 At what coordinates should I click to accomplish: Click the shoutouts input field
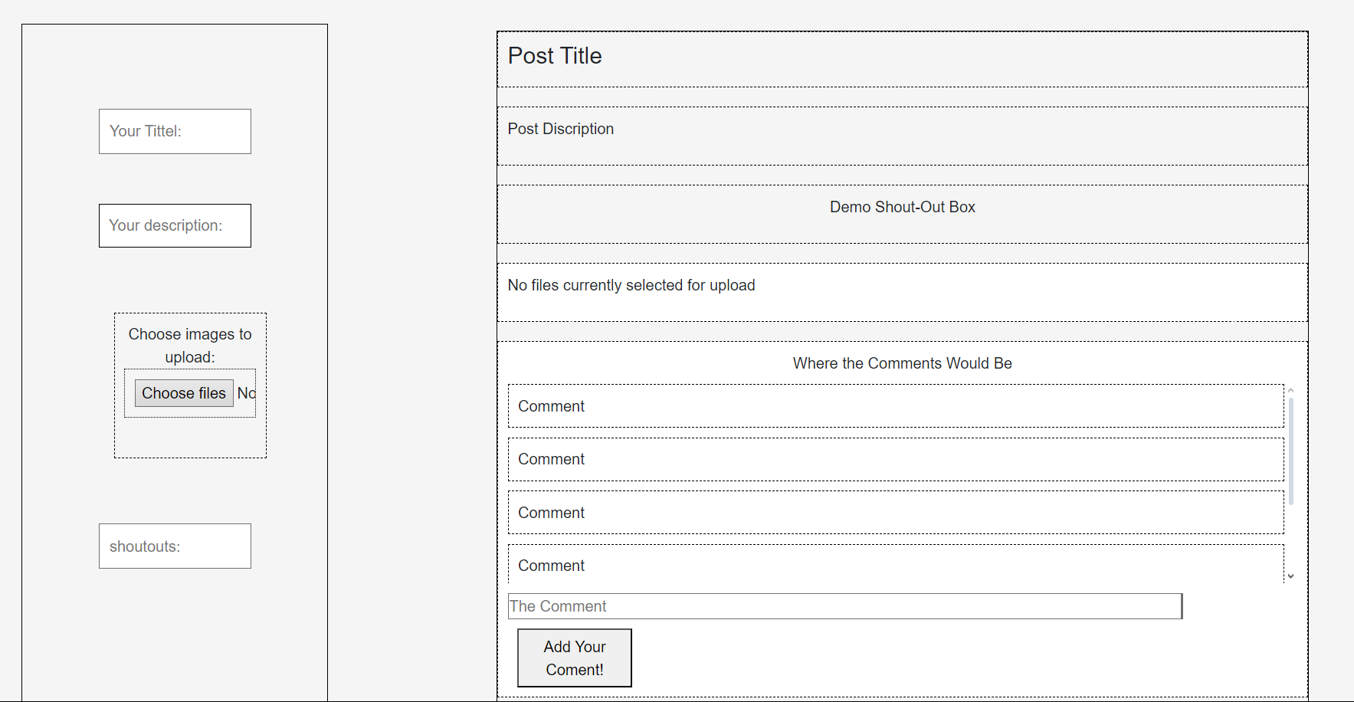click(175, 546)
